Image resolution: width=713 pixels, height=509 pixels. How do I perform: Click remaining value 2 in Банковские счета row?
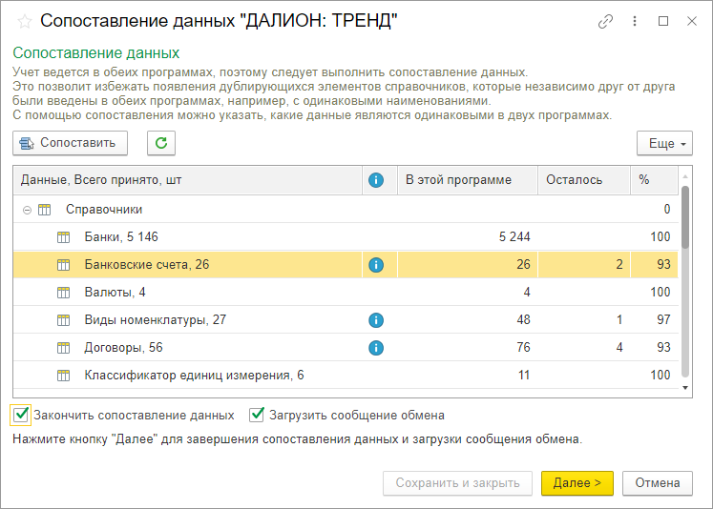(x=619, y=265)
